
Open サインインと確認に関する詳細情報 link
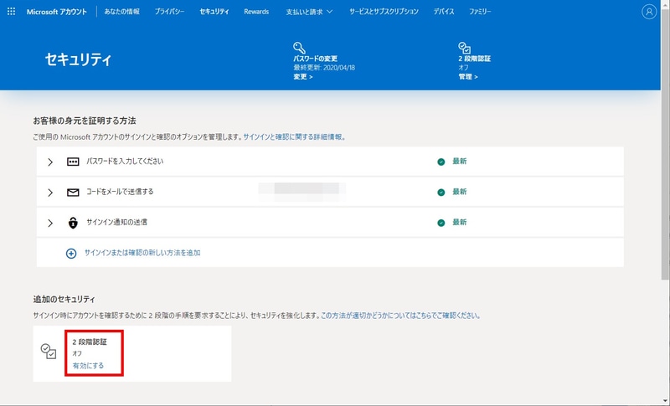point(295,137)
